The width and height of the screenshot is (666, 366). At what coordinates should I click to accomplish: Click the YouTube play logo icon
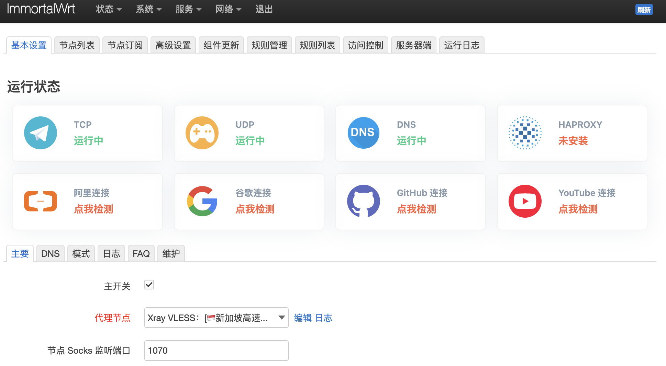click(x=525, y=201)
